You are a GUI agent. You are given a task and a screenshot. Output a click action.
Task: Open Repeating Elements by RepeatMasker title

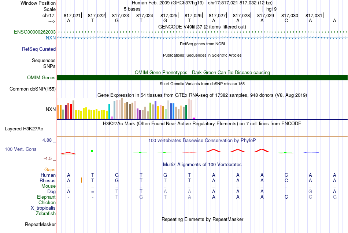point(202,219)
